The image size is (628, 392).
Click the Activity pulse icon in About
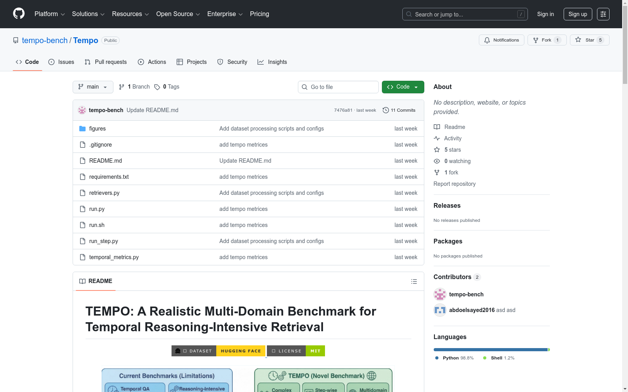coord(437,138)
